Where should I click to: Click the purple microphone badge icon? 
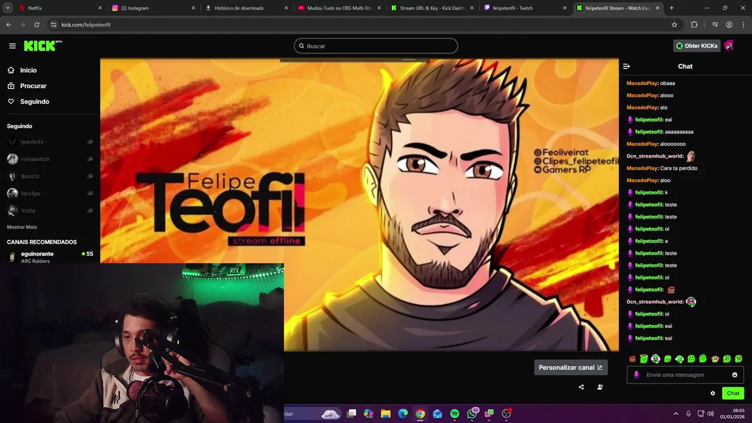(636, 375)
